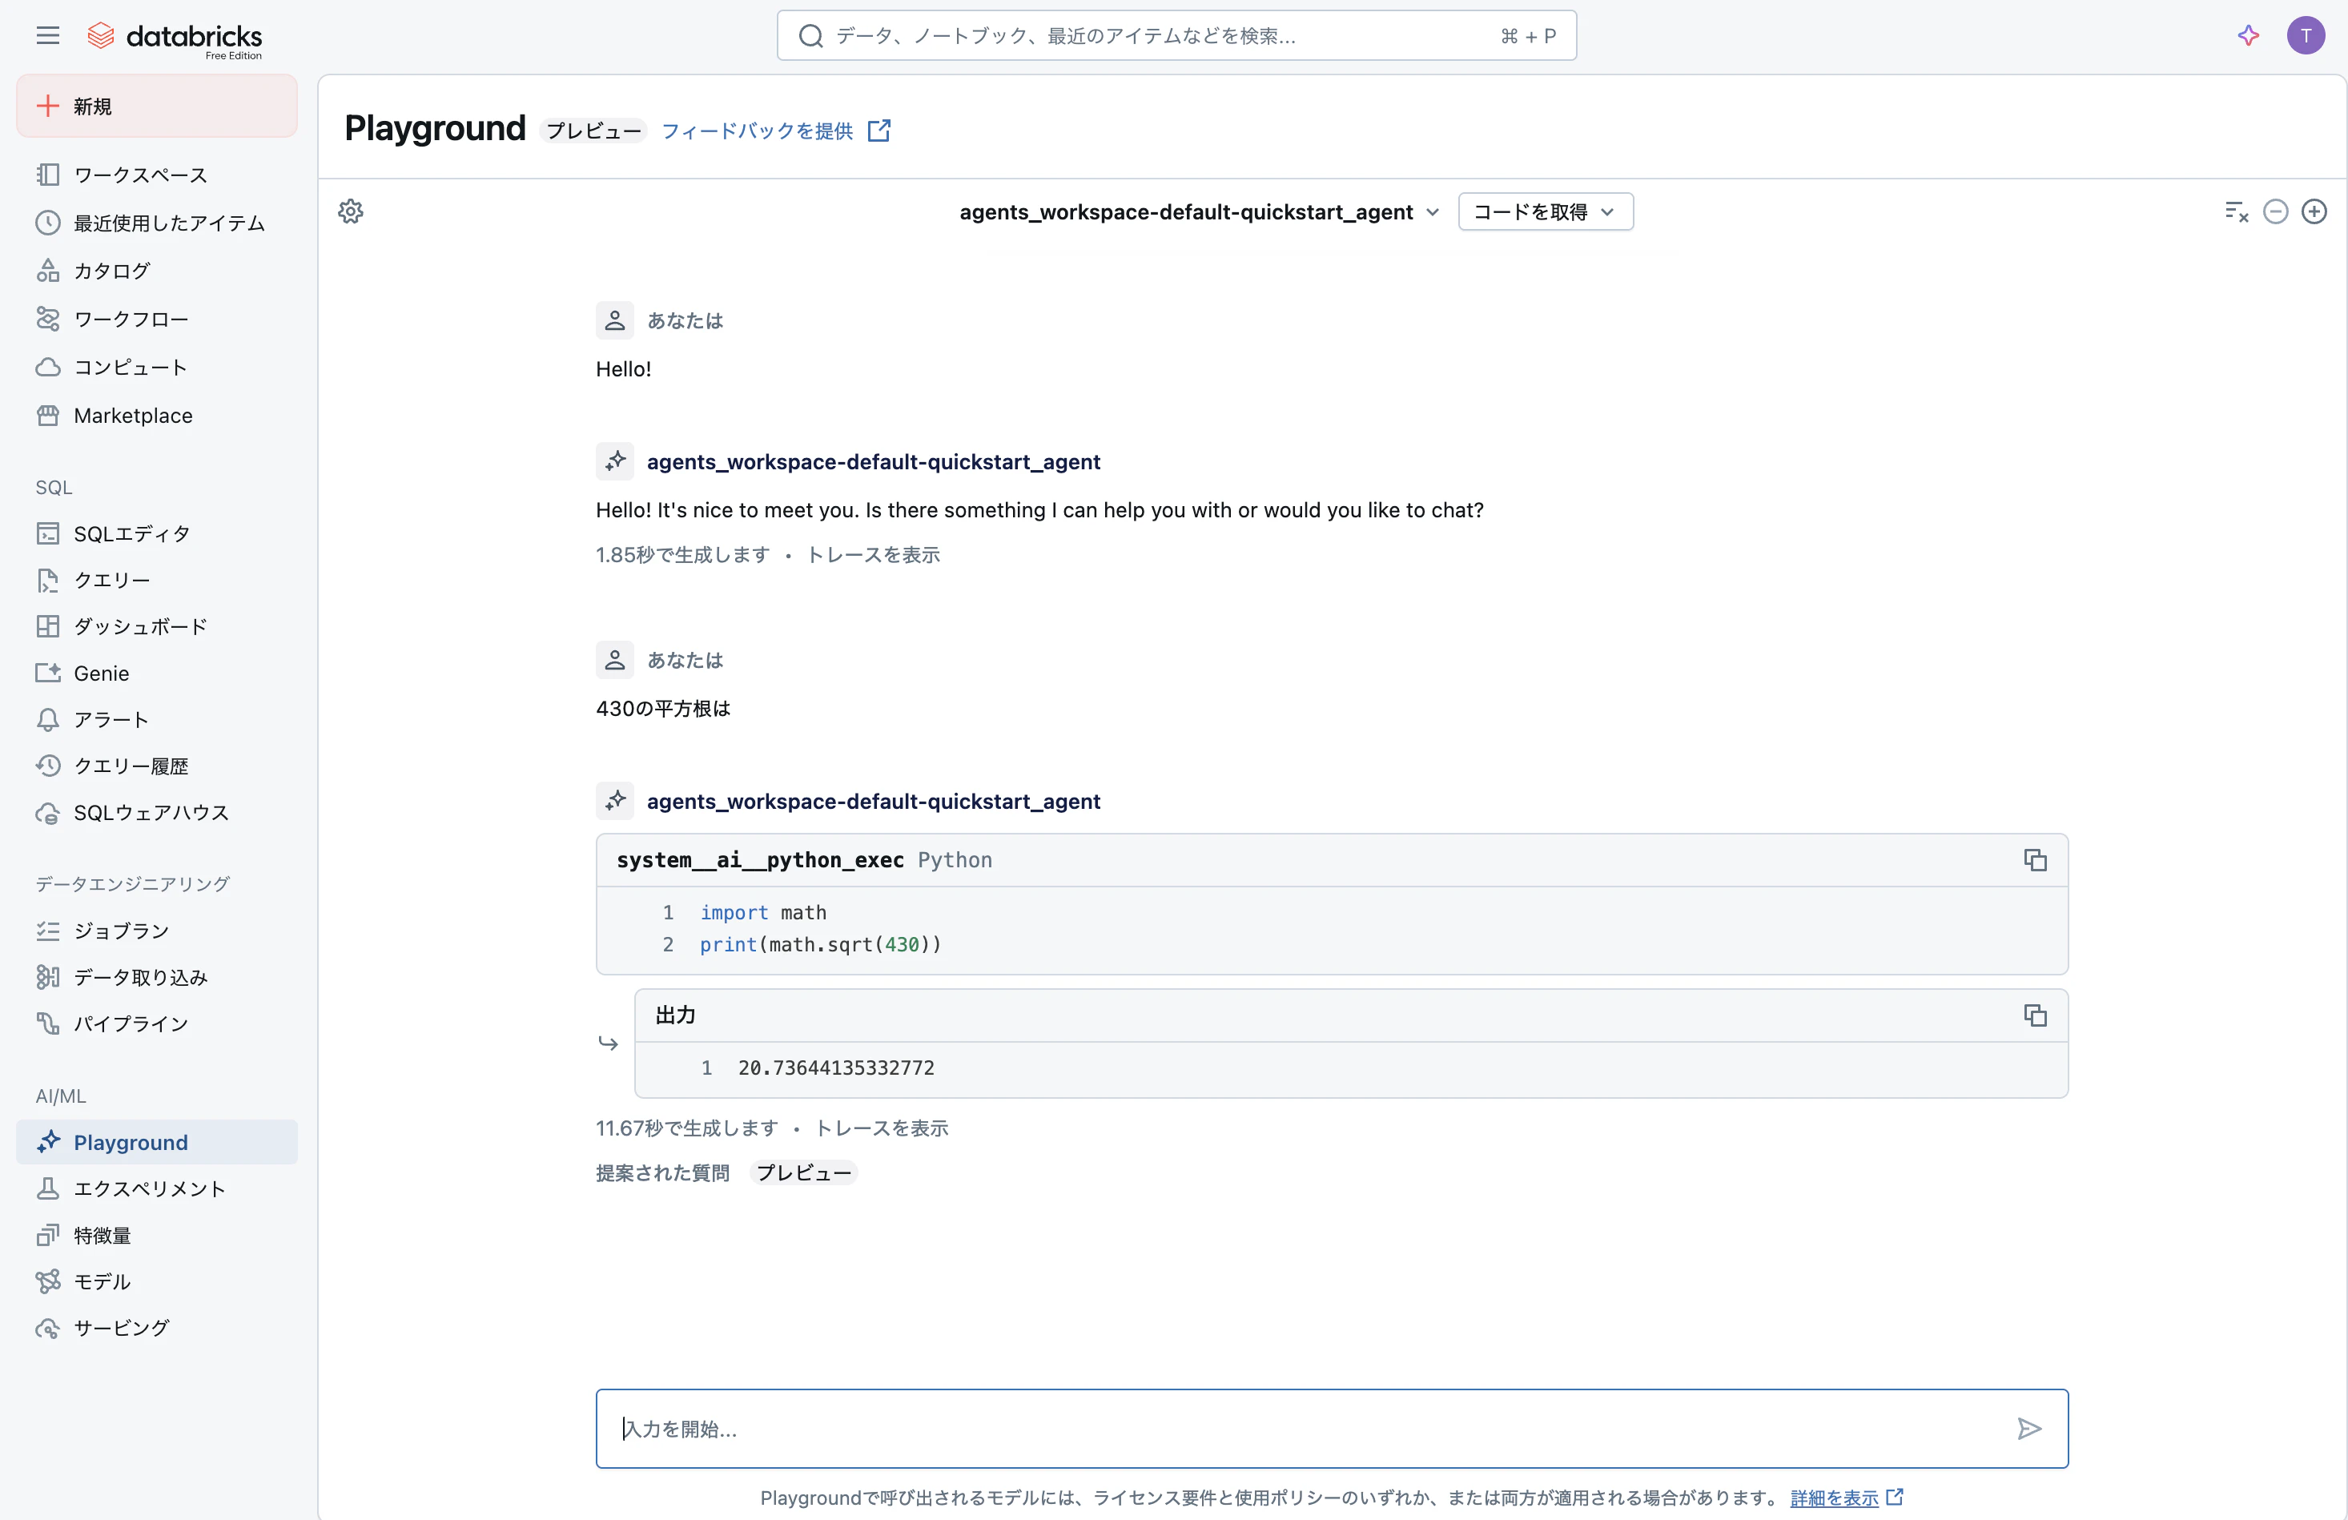Click the user message 430の平方根は
2348x1520 pixels.
pos(663,707)
